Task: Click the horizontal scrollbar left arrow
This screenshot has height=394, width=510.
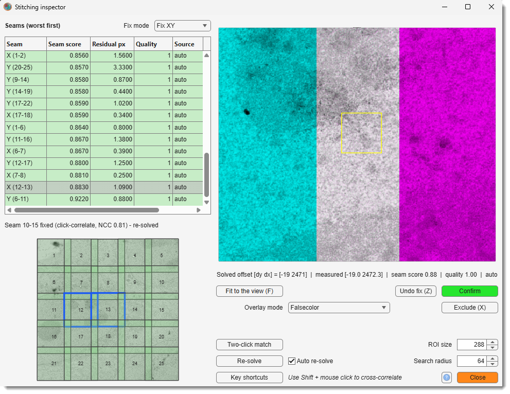Action: 9,210
